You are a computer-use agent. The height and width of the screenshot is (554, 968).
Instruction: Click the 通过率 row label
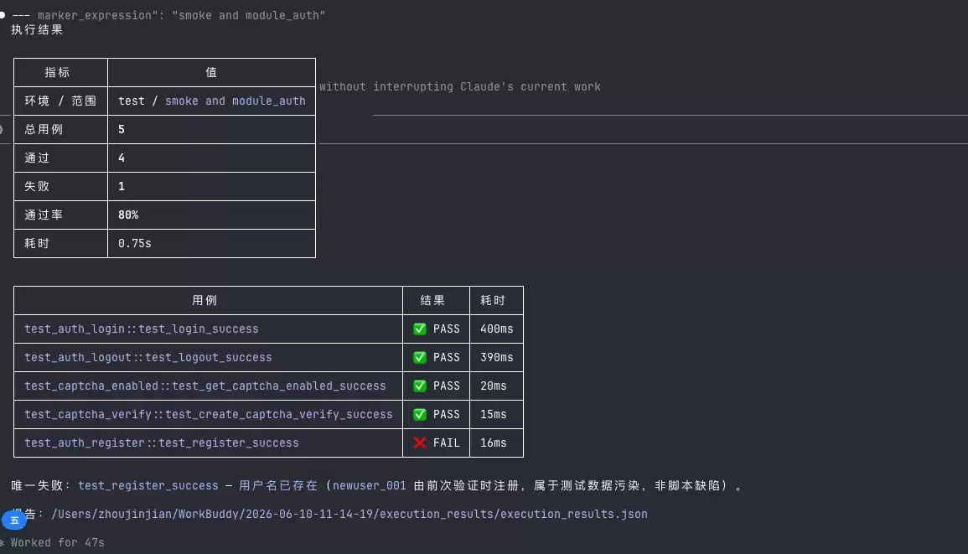point(44,215)
